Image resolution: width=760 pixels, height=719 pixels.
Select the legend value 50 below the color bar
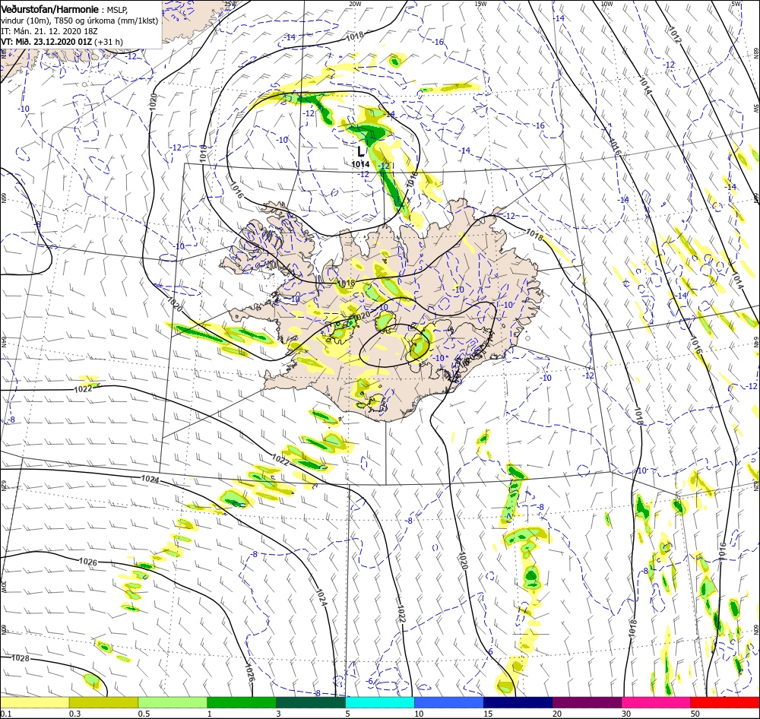click(x=695, y=714)
